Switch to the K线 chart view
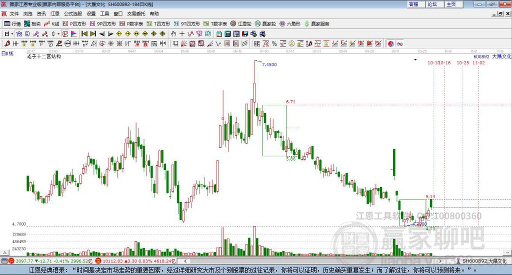The image size is (512, 275). (x=51, y=24)
